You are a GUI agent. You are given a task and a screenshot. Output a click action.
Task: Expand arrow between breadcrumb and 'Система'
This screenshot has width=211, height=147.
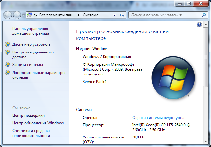pos(79,15)
